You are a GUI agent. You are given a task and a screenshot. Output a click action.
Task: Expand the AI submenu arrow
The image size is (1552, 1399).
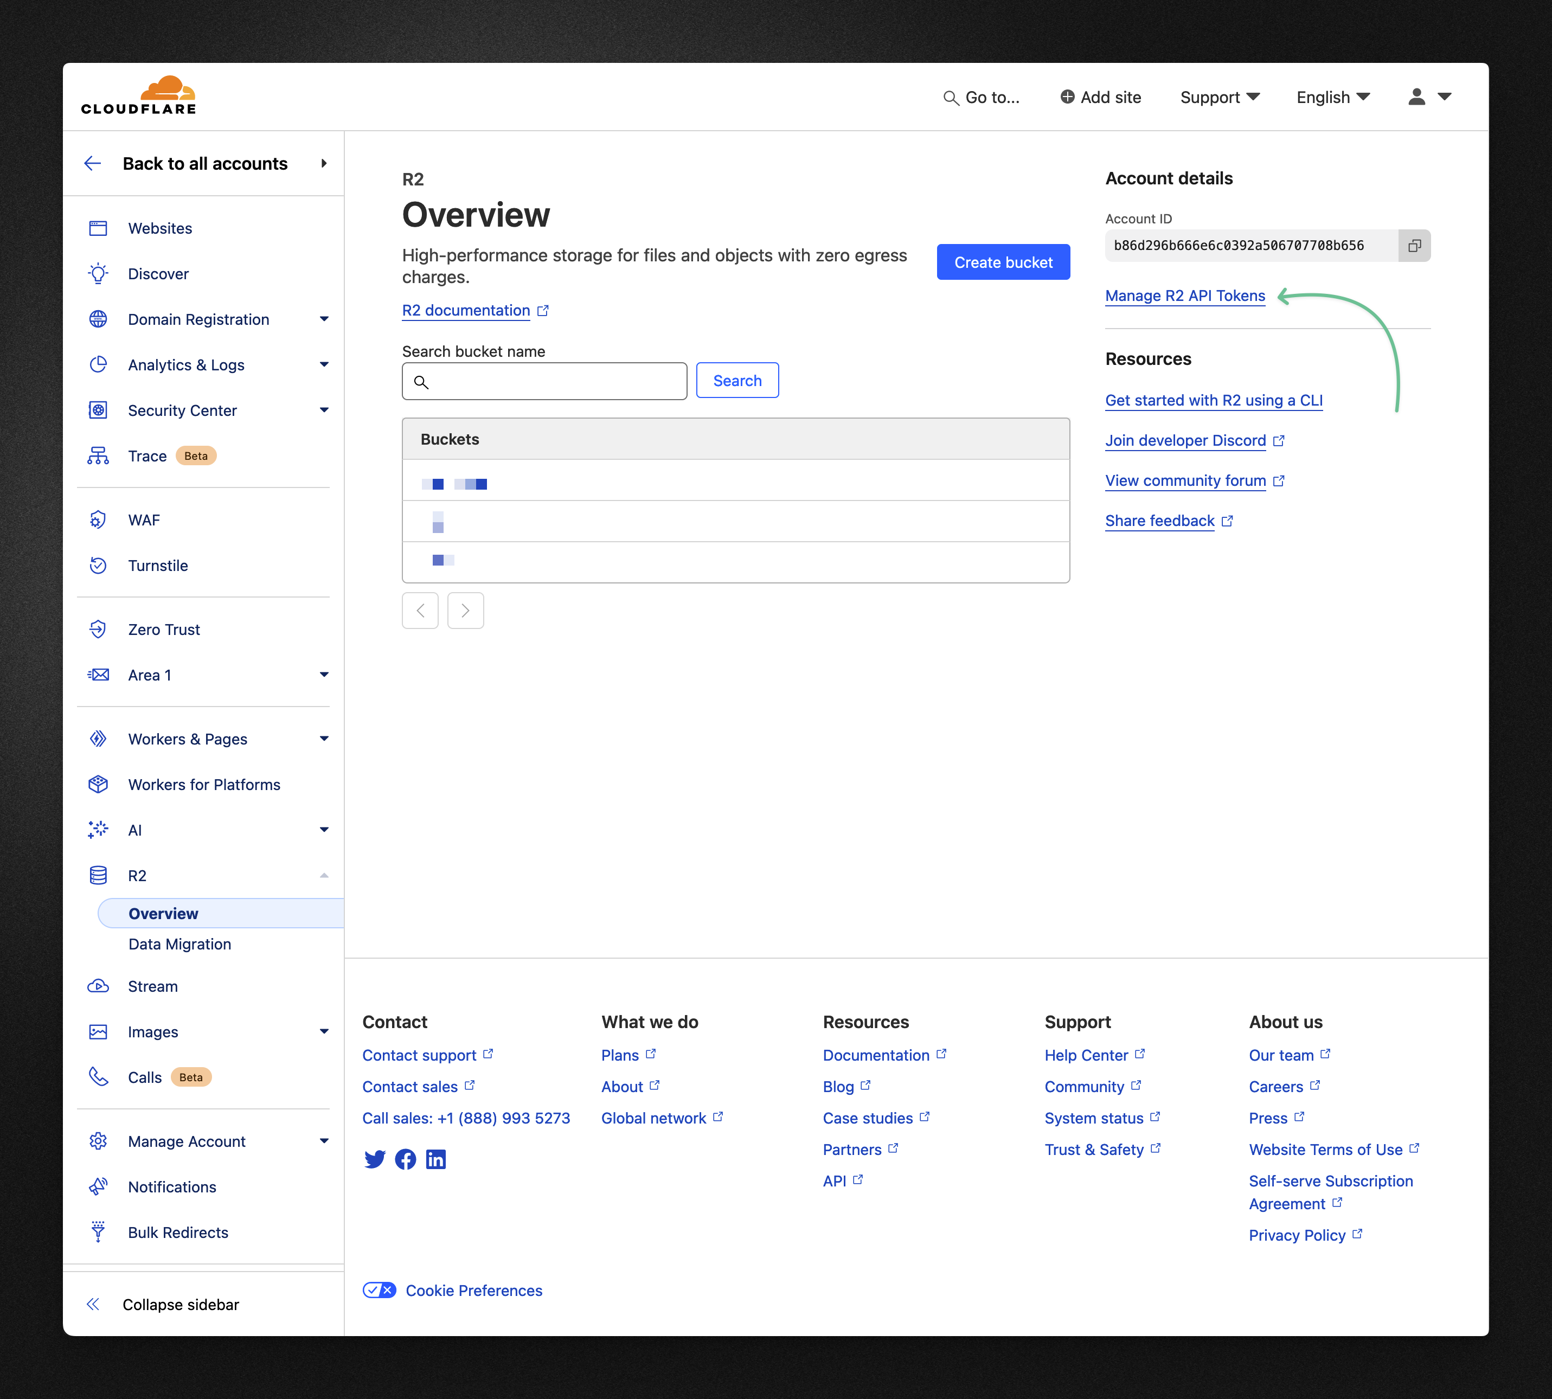(x=324, y=830)
